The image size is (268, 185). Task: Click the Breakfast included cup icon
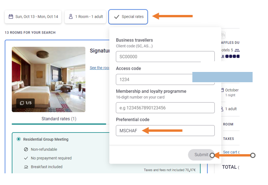pyautogui.click(x=26, y=167)
